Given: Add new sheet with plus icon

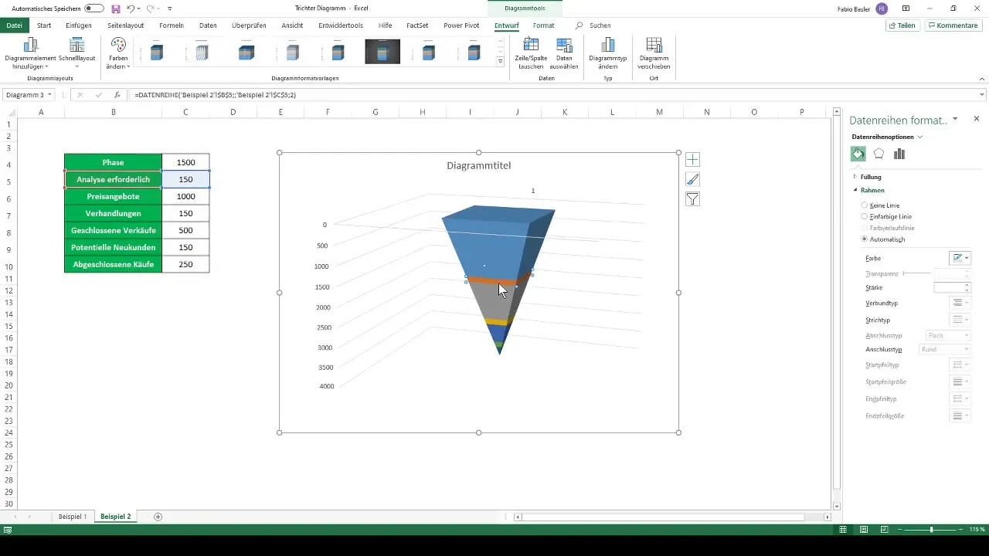Looking at the screenshot, I should 158,517.
